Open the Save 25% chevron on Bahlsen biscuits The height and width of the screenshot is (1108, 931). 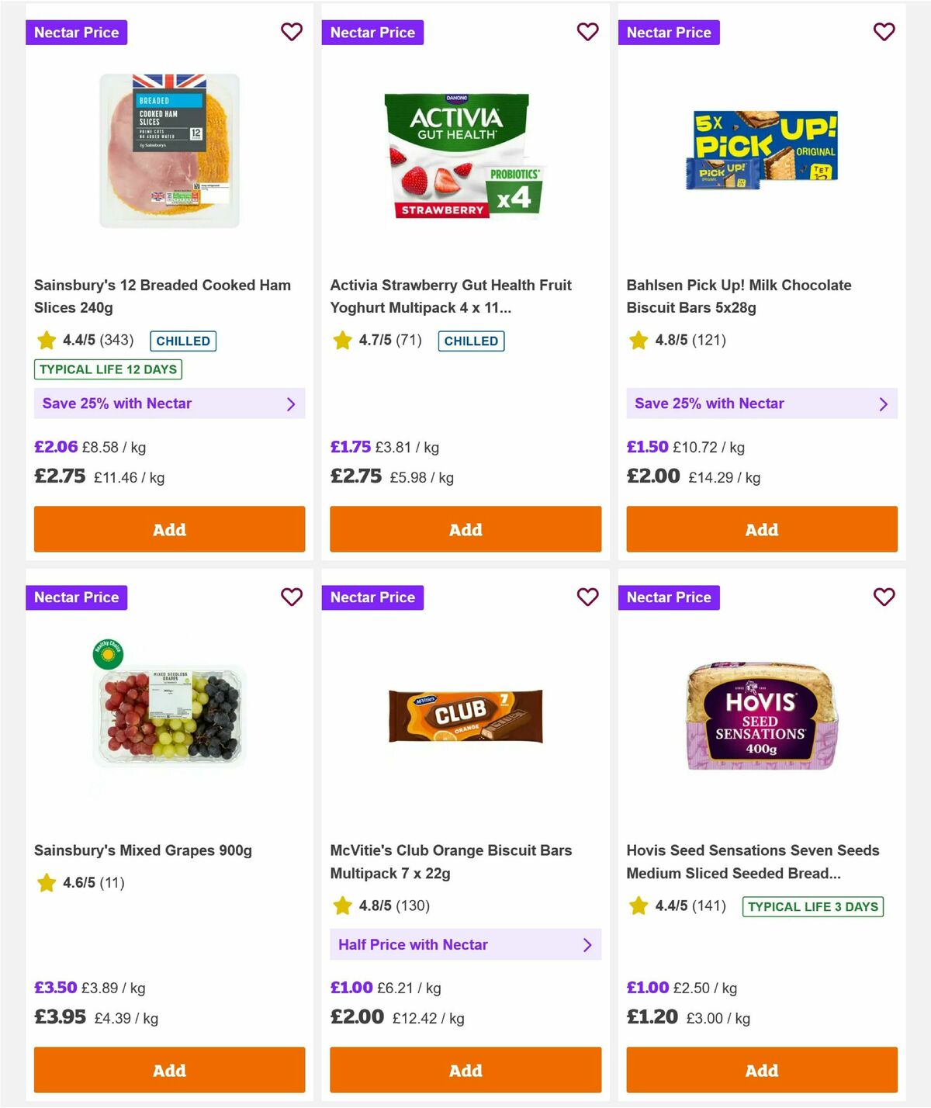click(884, 403)
